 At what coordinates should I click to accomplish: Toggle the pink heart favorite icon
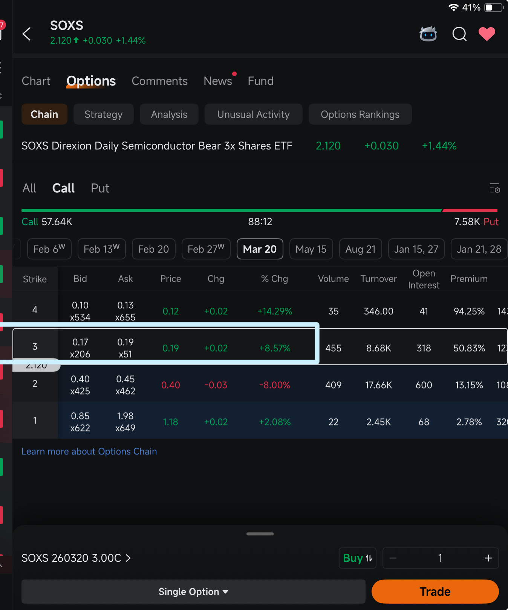[x=487, y=34]
